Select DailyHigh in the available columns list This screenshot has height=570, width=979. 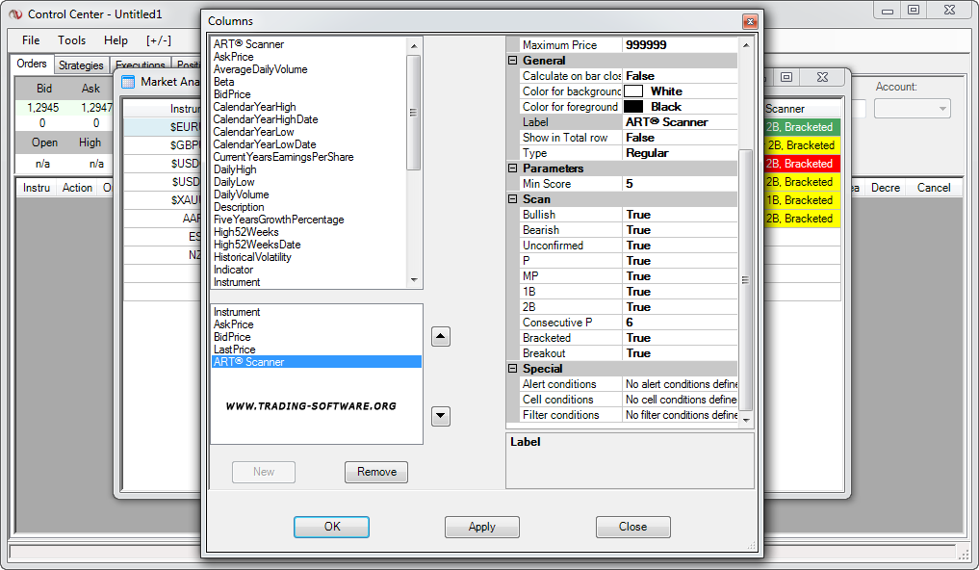click(234, 169)
